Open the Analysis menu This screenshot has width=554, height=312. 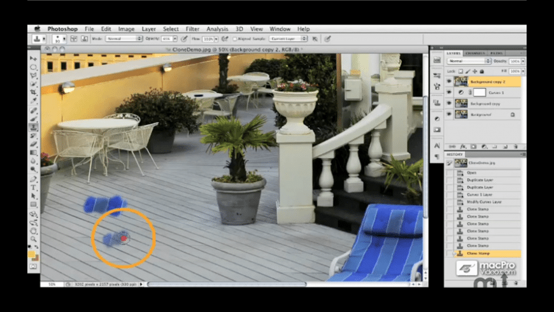pos(217,29)
